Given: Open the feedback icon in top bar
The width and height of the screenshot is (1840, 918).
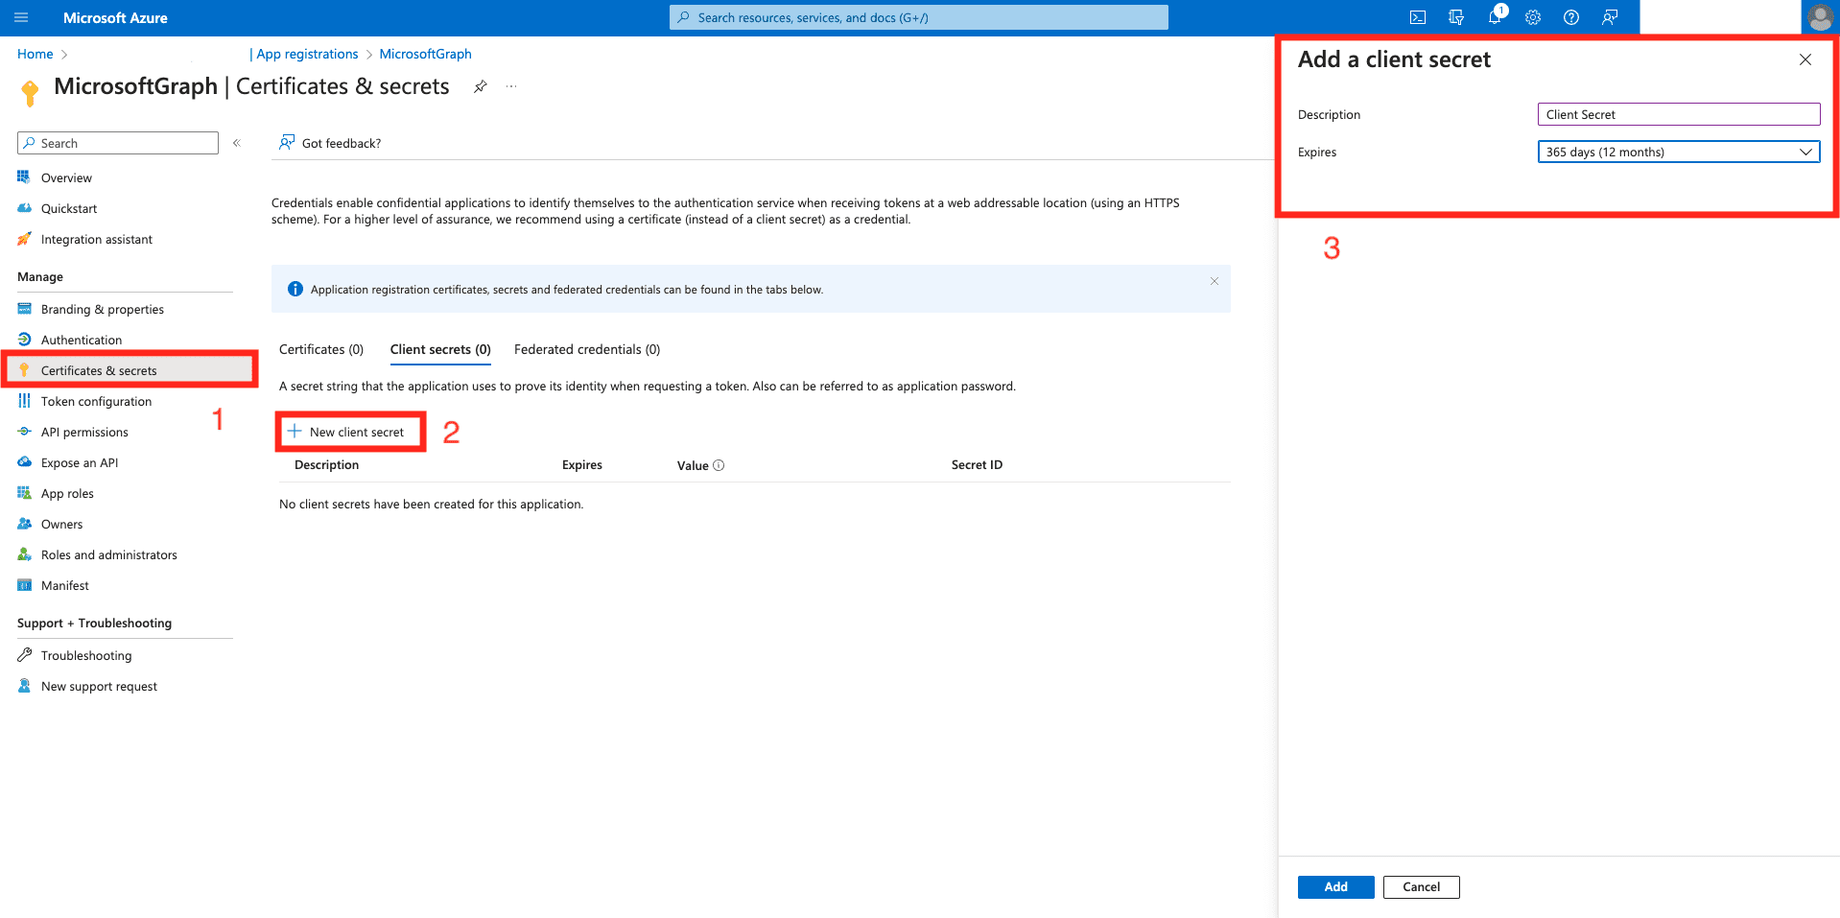Looking at the screenshot, I should coord(1610,17).
